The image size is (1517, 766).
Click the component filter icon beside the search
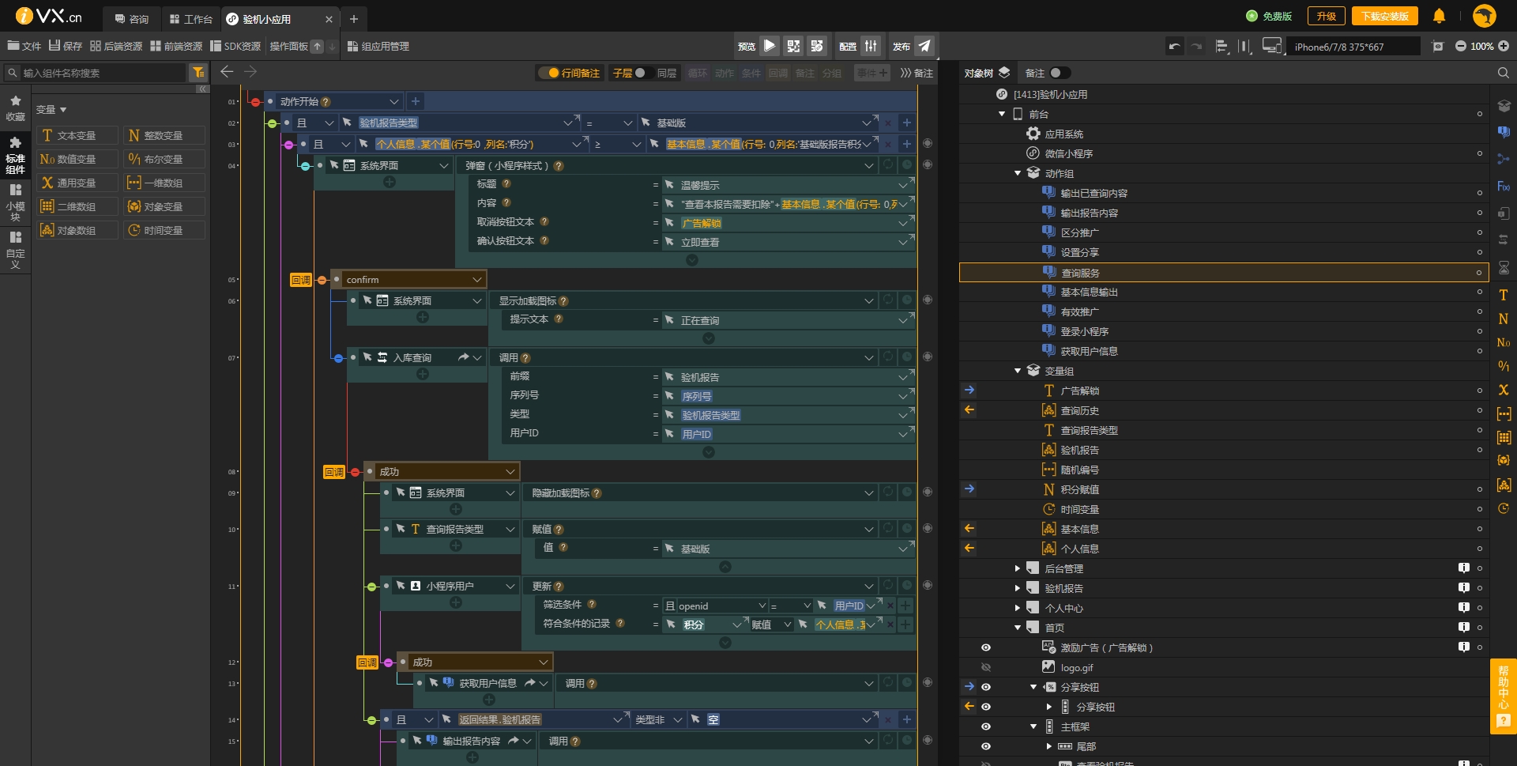(x=198, y=73)
